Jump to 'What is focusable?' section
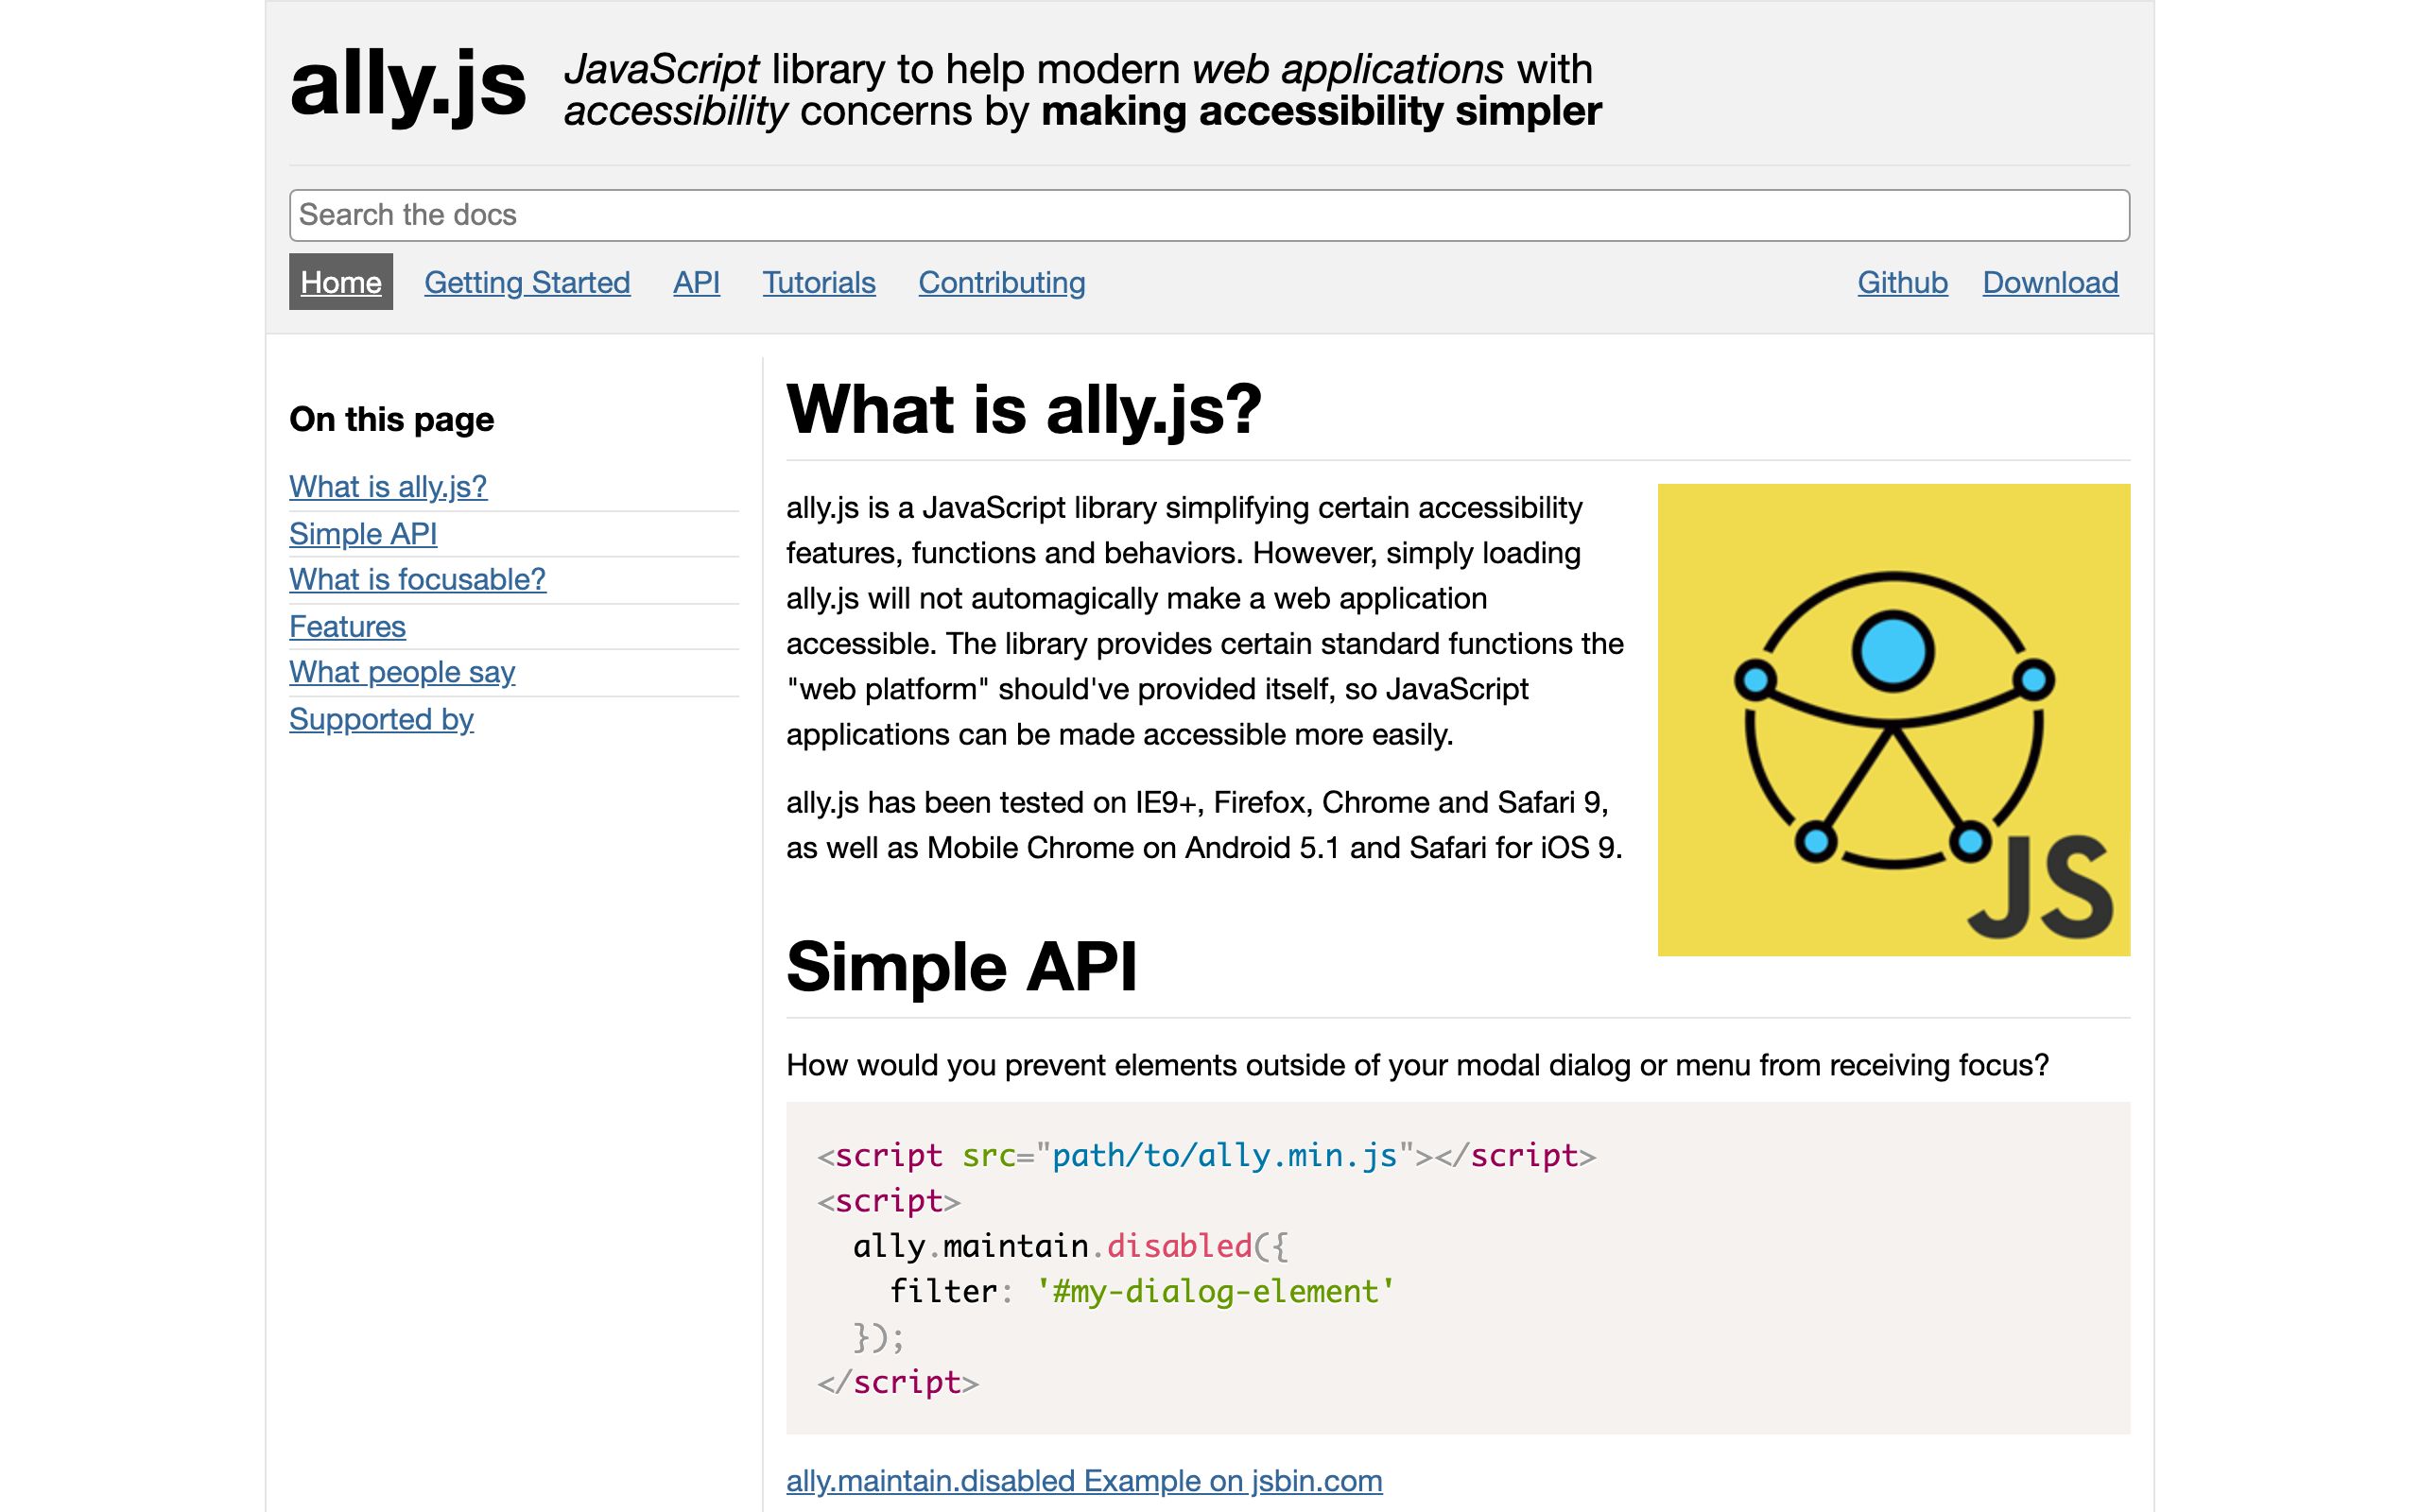The height and width of the screenshot is (1512, 2420). 417,580
